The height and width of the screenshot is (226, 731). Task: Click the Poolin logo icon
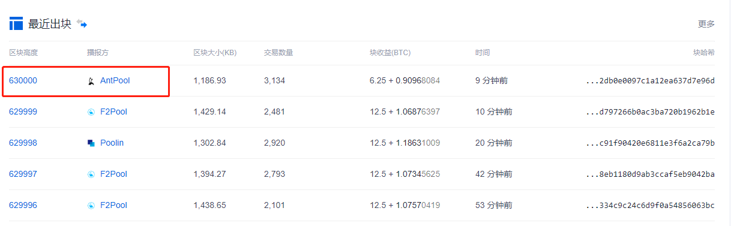coord(91,143)
